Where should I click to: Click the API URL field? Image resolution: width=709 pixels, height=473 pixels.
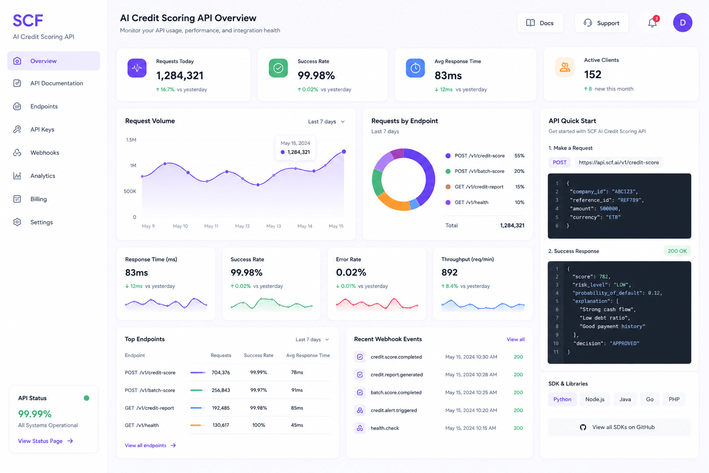tap(619, 163)
